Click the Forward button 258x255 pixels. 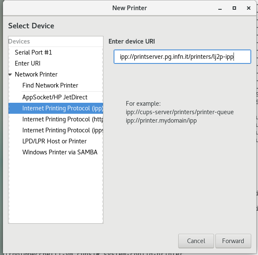(233, 241)
